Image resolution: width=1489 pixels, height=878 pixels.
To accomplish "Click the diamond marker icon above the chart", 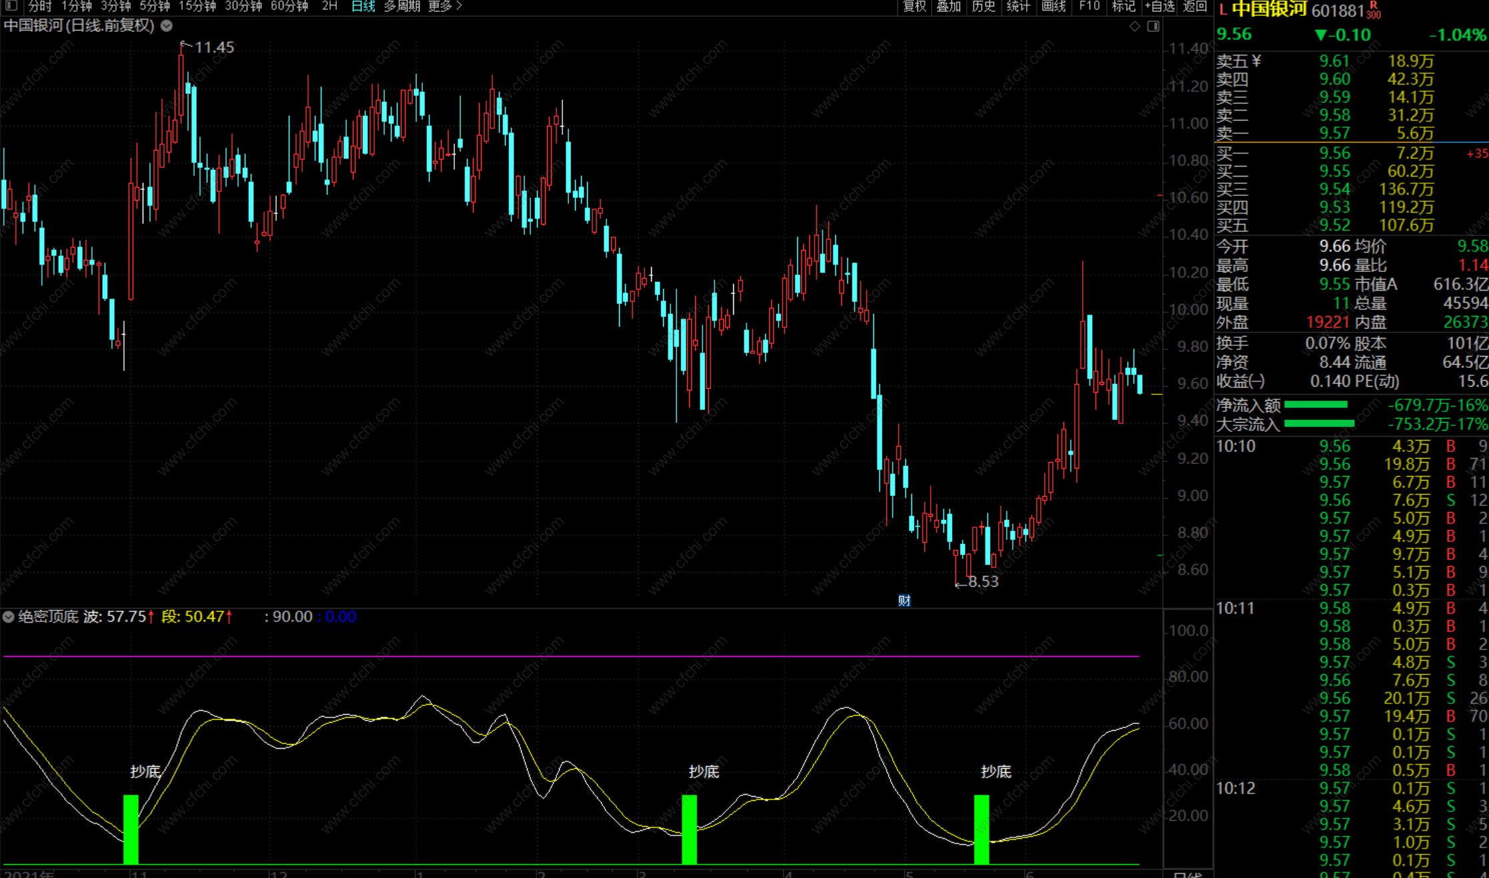I will [1134, 27].
